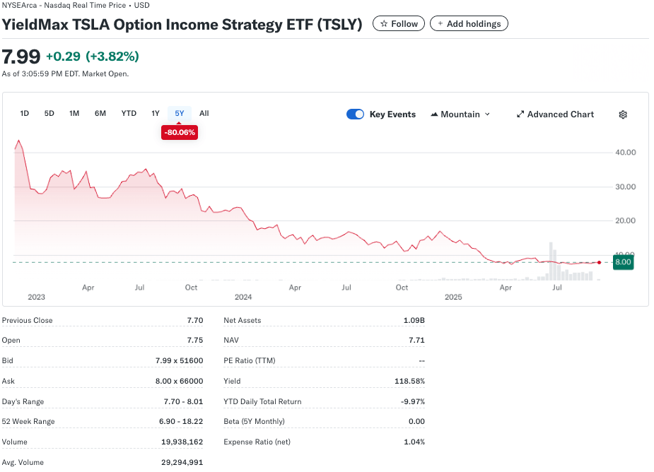Select the 5Y time range

(180, 114)
